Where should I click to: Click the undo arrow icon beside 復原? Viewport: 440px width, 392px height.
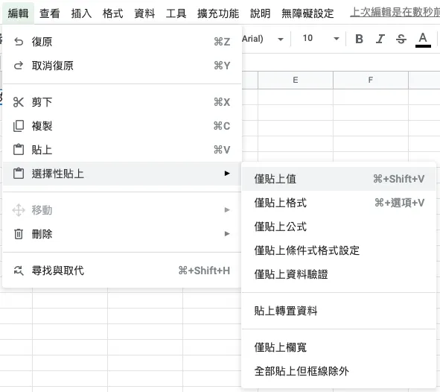pyautogui.click(x=19, y=42)
